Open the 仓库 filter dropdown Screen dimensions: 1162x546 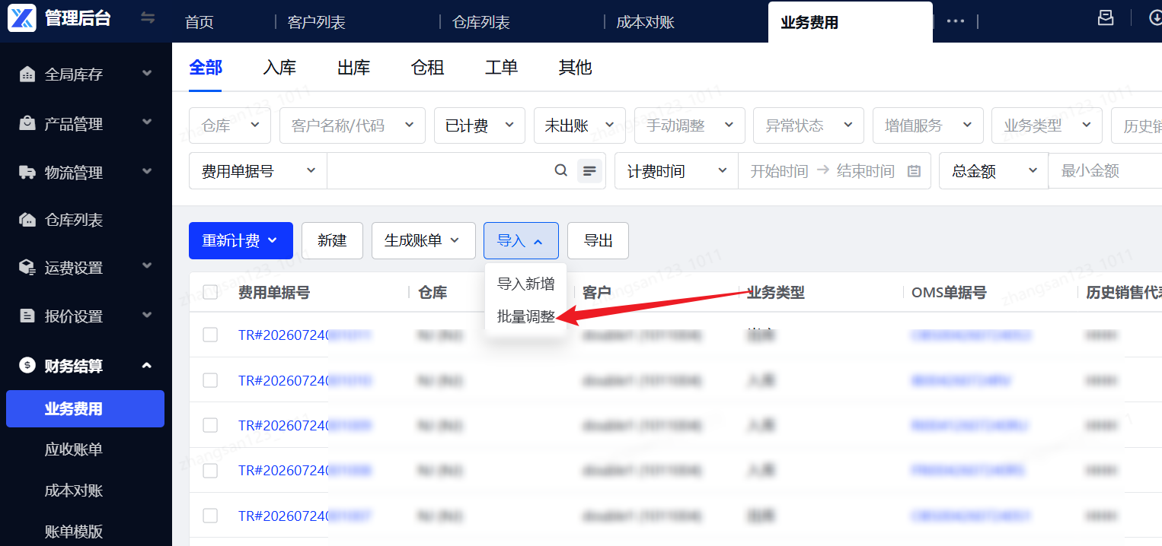tap(230, 125)
